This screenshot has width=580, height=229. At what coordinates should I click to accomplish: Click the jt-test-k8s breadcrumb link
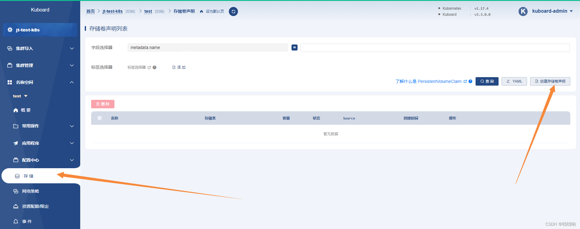(113, 11)
